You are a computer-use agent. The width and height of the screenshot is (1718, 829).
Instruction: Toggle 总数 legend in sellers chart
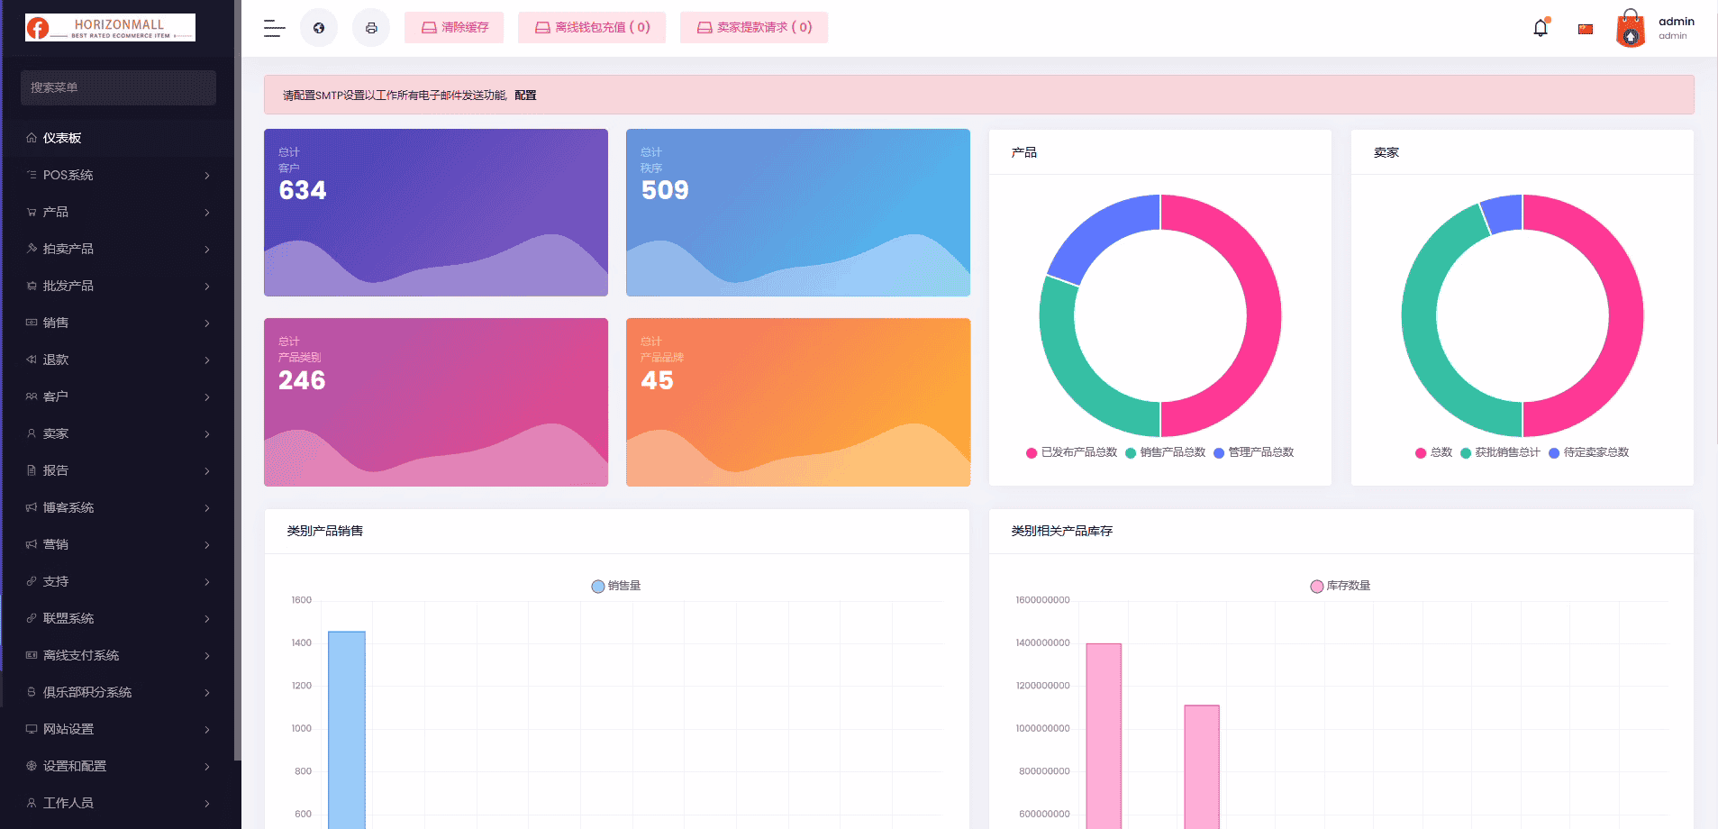(1433, 452)
